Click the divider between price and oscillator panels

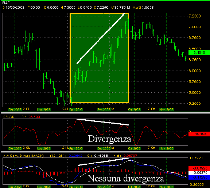[x=105, y=113]
